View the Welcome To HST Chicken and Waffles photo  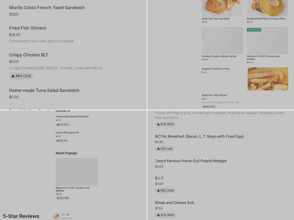point(267,40)
